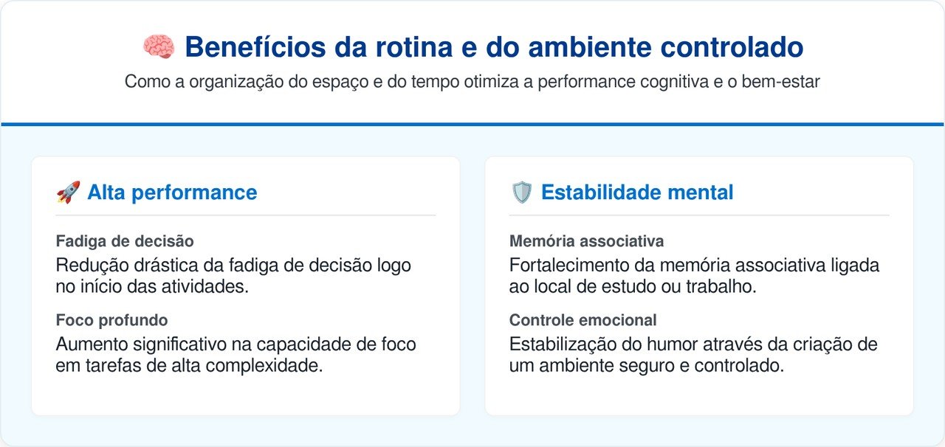Click the rocket icon for Alta performance

(x=68, y=193)
